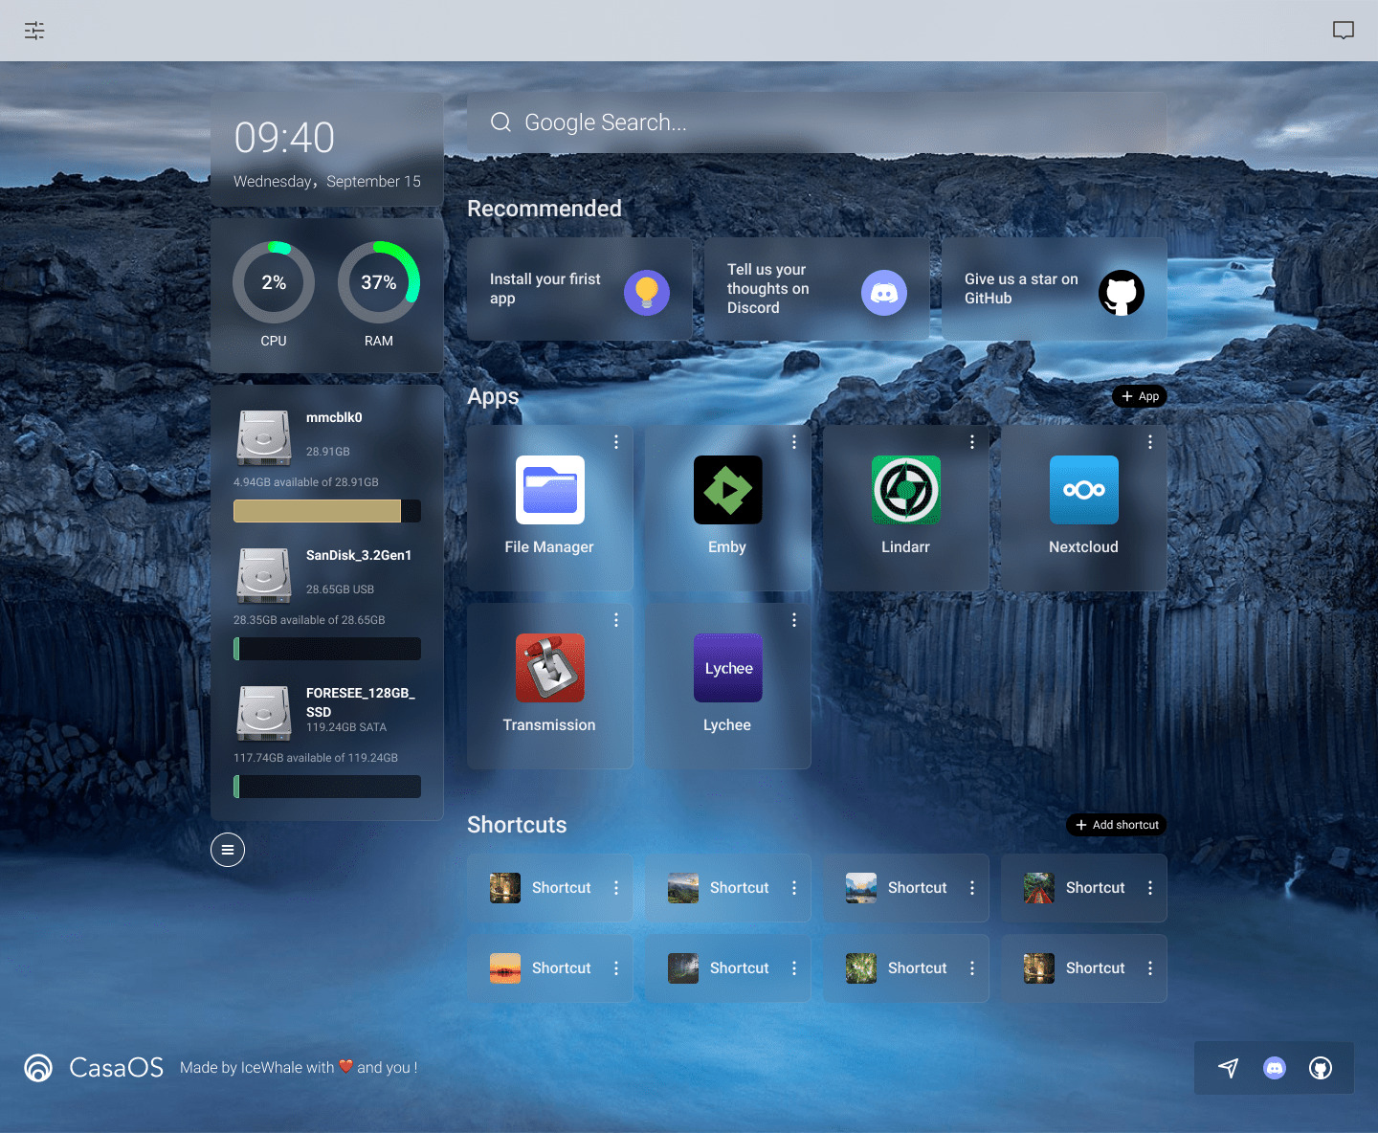Open dashboard settings sliders icon

point(34,31)
